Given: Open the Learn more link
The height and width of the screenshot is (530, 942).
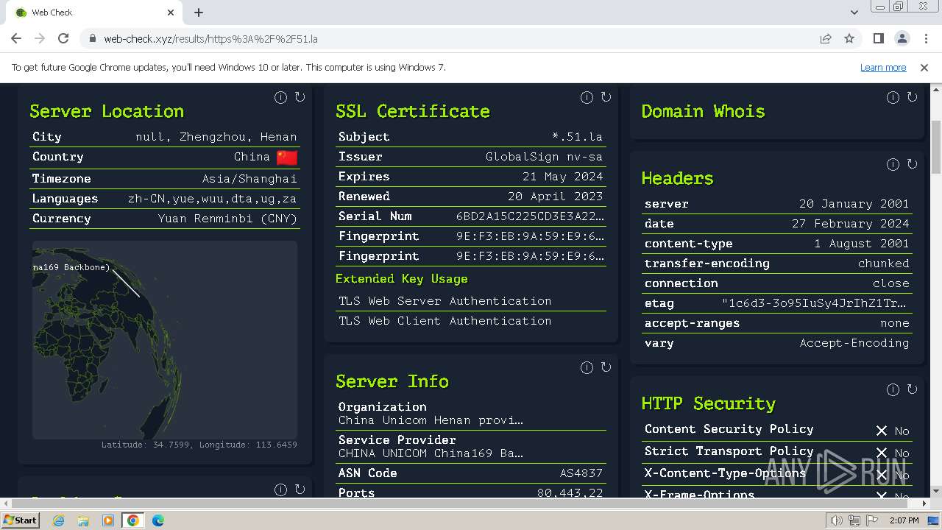Looking at the screenshot, I should [x=883, y=67].
